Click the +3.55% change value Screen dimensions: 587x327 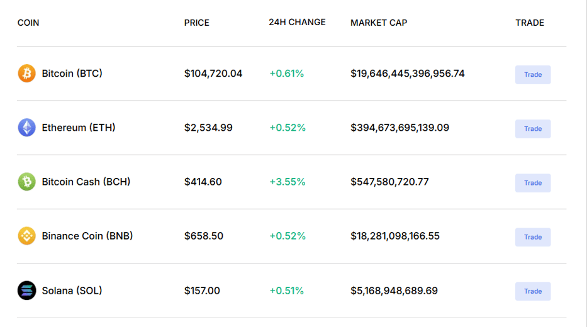[287, 182]
